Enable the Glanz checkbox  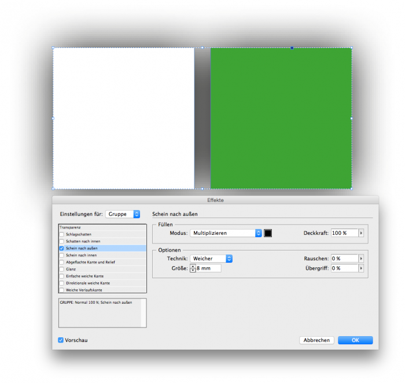tap(61, 269)
